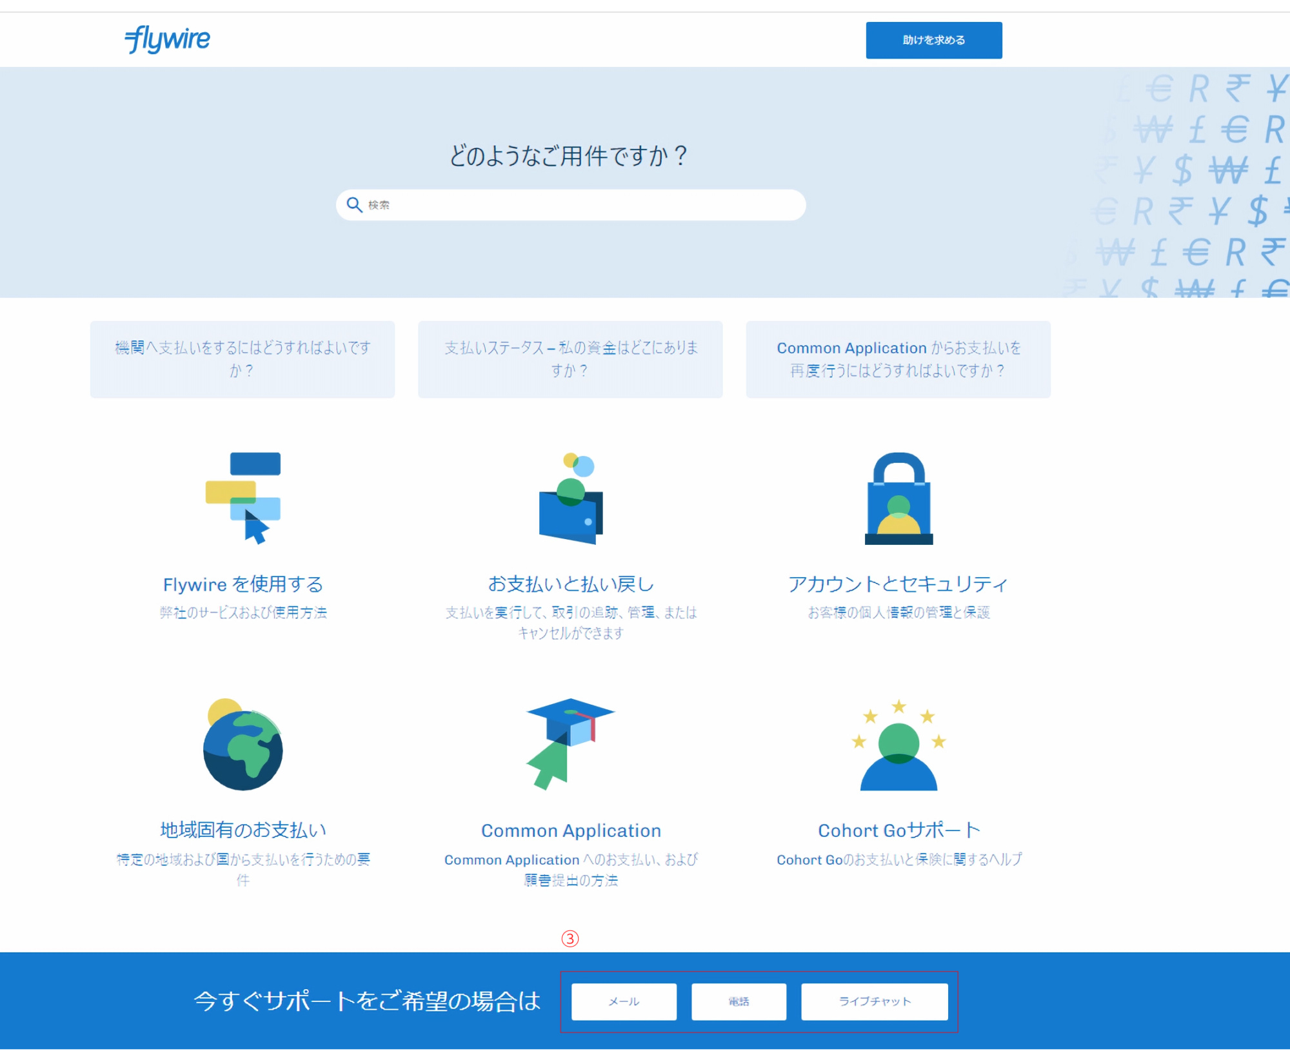Open the Cohort Goサポート category link
1290x1051 pixels.
tap(898, 830)
